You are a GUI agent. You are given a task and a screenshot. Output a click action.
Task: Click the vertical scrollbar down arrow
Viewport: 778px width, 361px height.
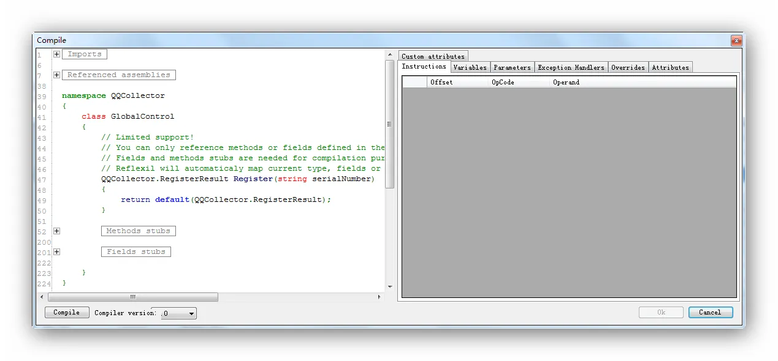[390, 286]
